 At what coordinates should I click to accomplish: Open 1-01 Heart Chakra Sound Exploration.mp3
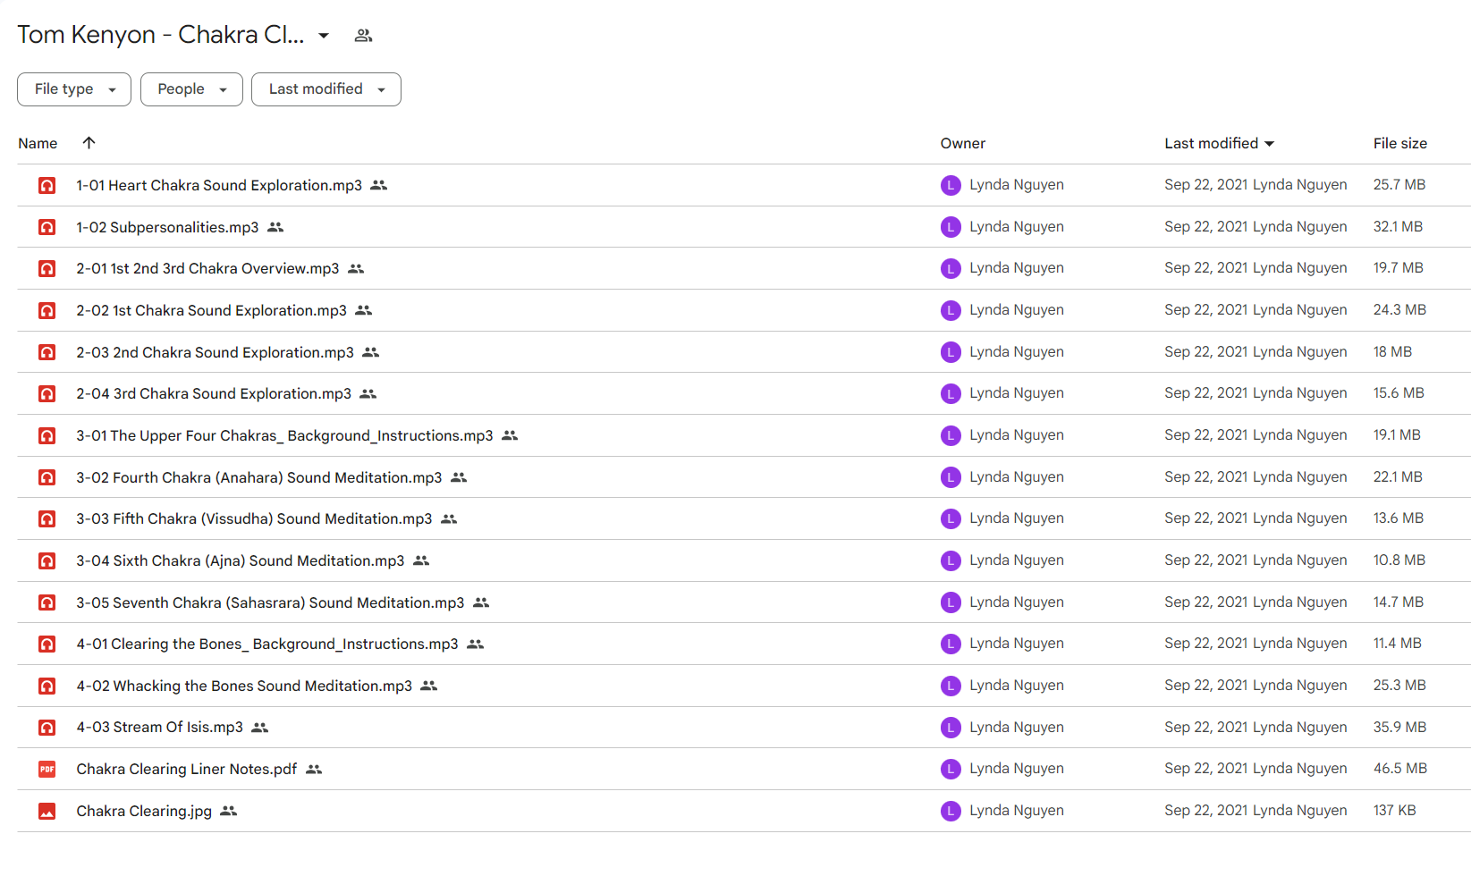[219, 185]
